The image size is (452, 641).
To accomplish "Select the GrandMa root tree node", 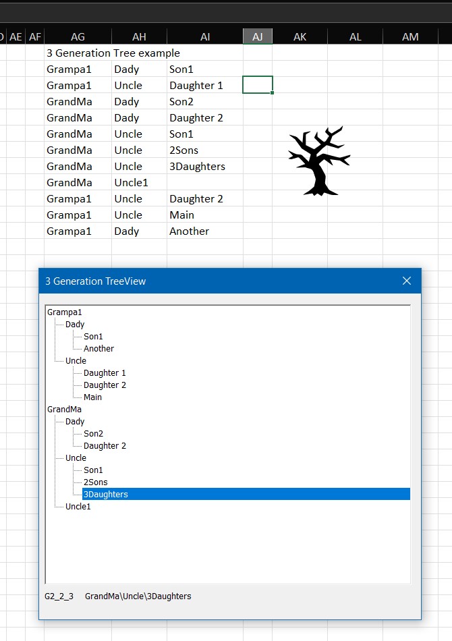I will pos(65,410).
